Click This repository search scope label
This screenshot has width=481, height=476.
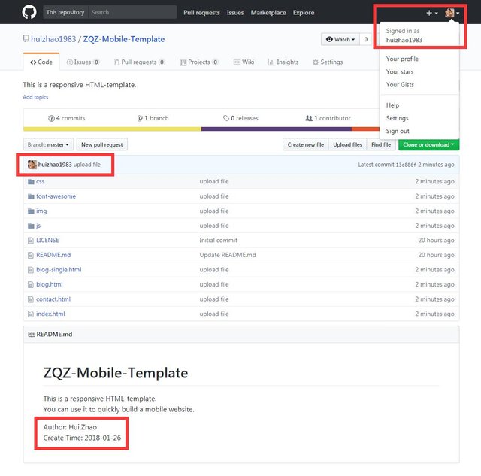(x=65, y=12)
